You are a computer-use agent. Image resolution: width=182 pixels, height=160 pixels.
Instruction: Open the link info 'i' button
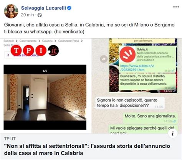click(x=173, y=134)
